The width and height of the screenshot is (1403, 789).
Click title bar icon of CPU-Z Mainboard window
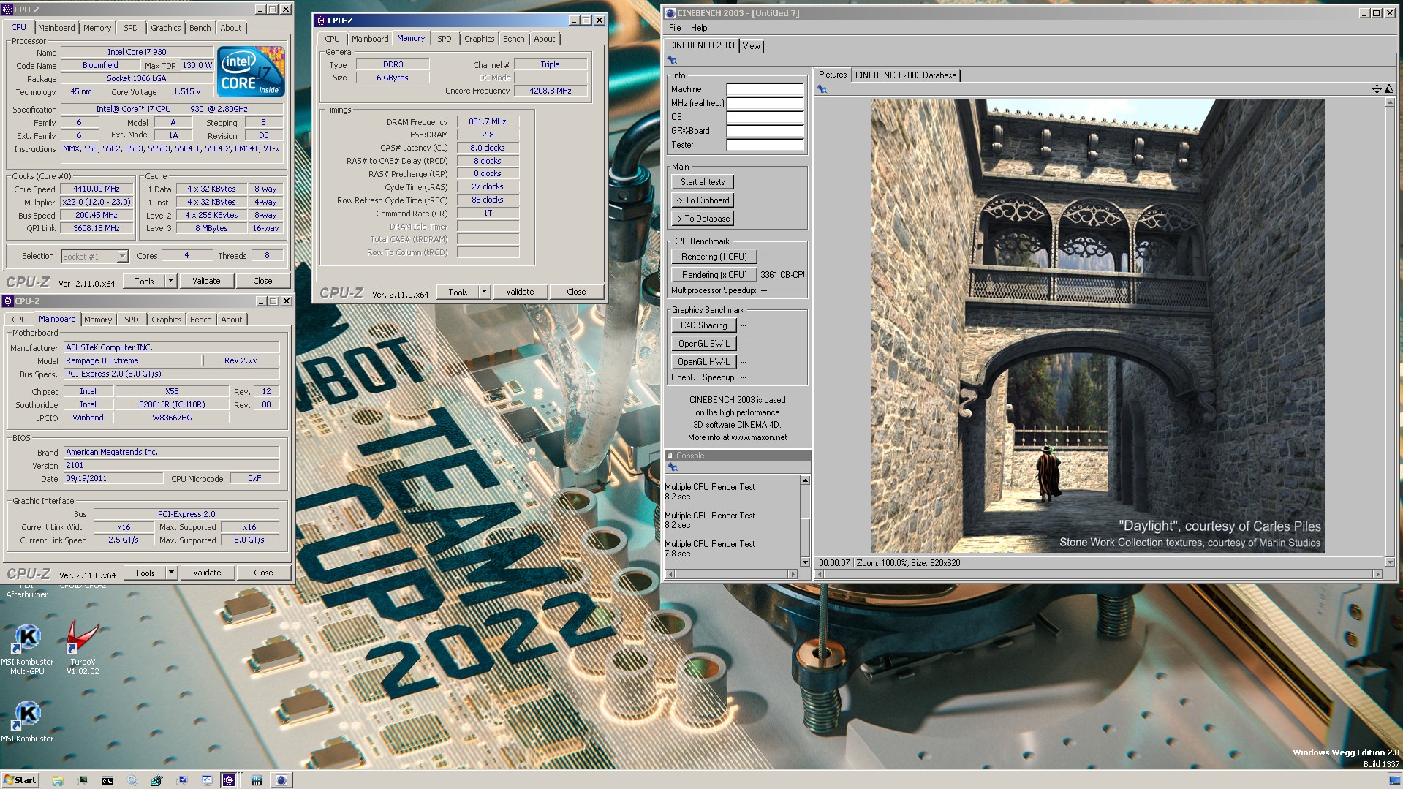pyautogui.click(x=8, y=301)
